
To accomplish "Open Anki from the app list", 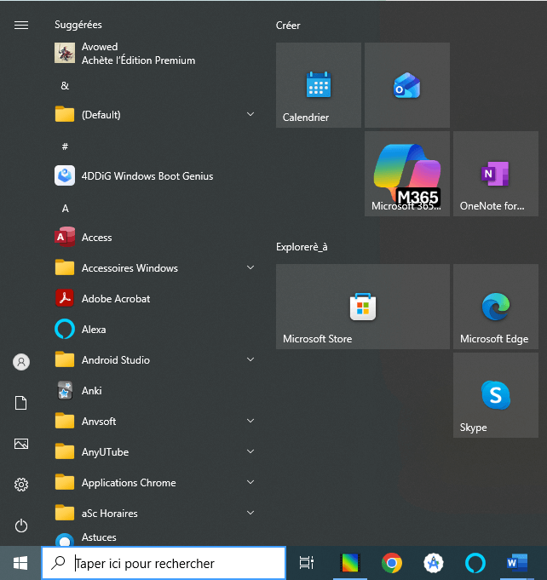I will 91,391.
